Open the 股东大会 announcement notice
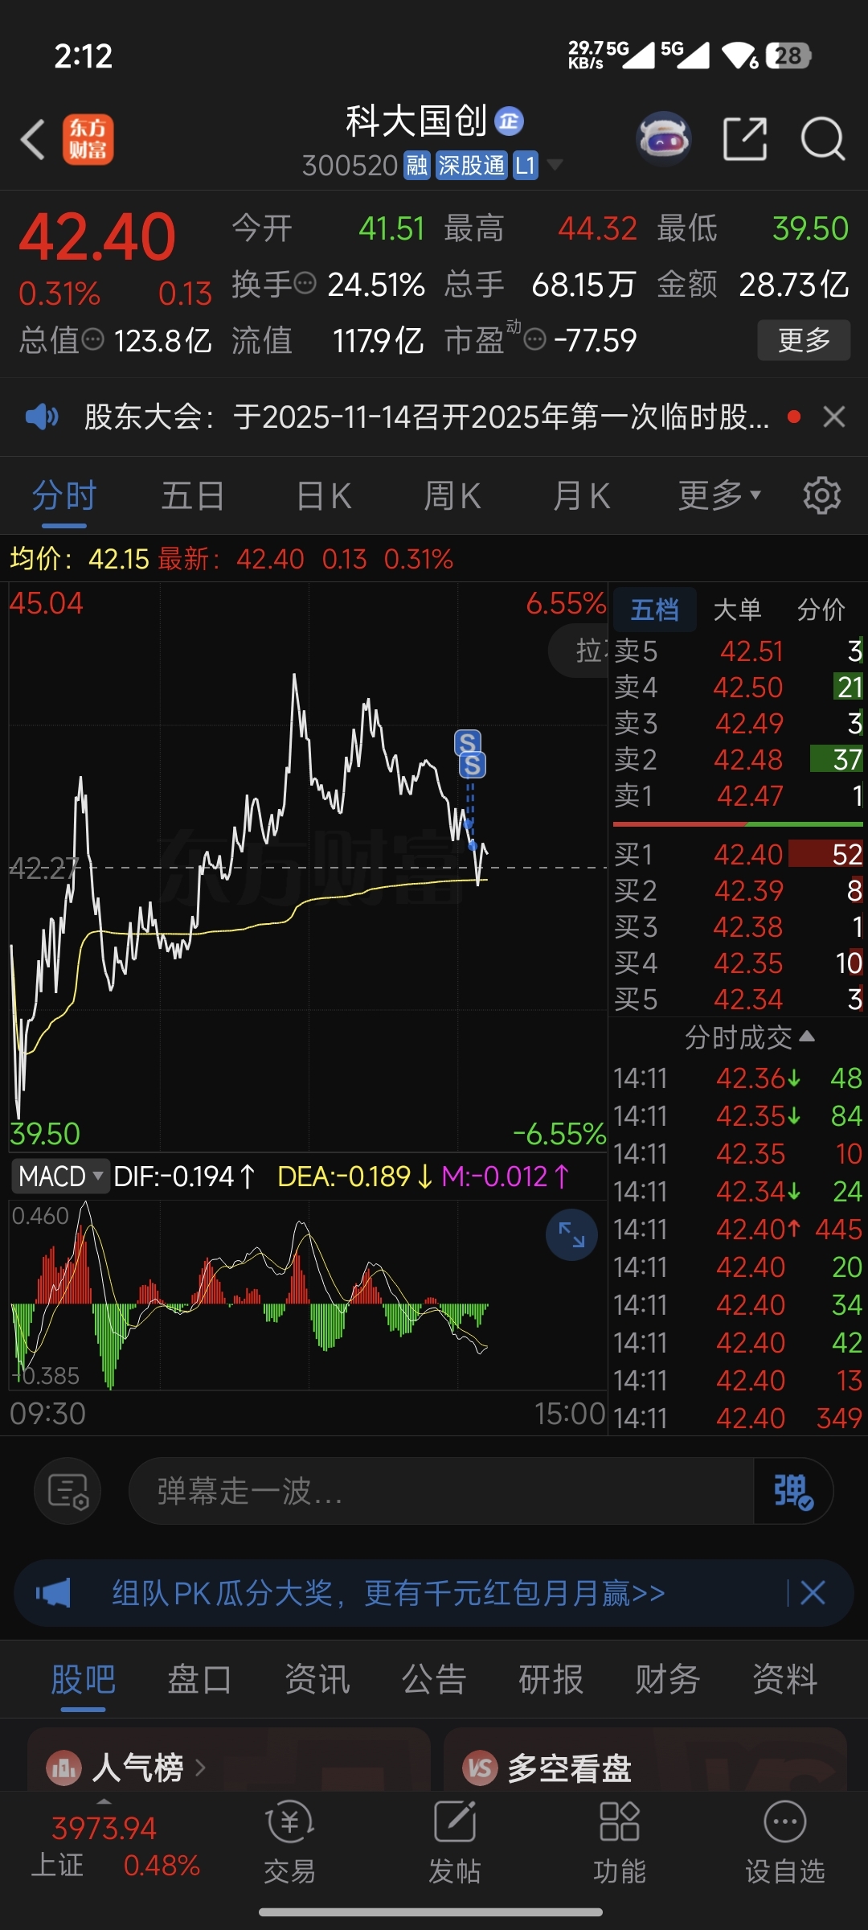This screenshot has height=1930, width=868. pyautogui.click(x=426, y=417)
